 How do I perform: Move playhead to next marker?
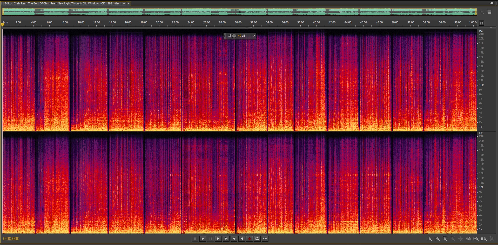click(x=242, y=239)
